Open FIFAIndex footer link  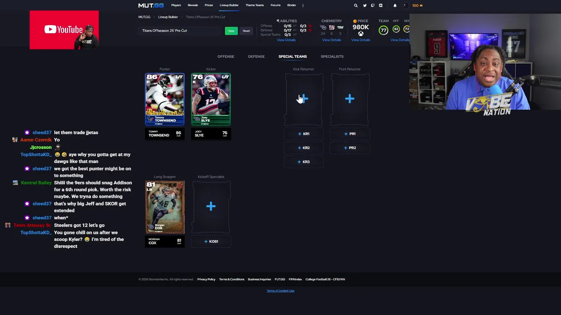295,279
